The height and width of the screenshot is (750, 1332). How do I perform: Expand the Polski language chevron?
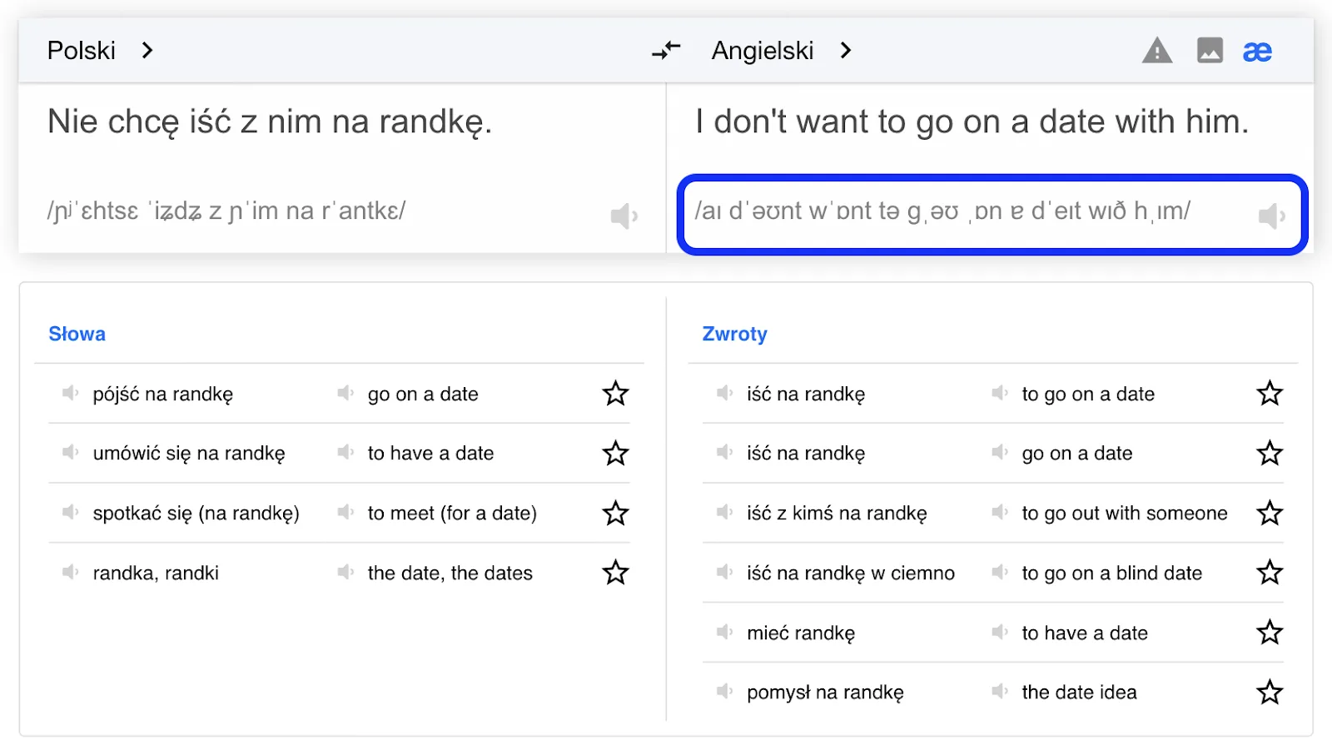(x=147, y=51)
